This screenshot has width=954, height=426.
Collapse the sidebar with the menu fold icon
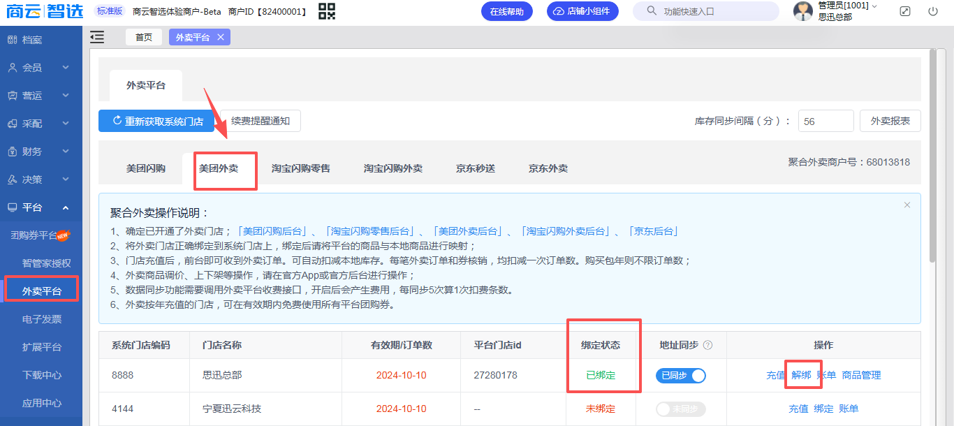point(98,37)
